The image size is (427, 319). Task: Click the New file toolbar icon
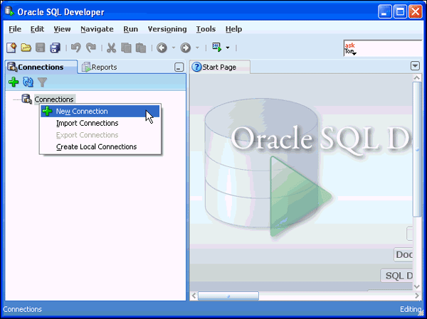11,48
